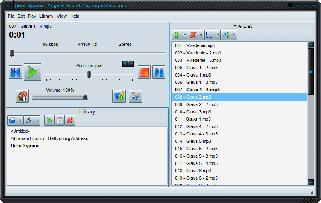Select 014 - Glava 5.mp3
Image resolution: width=321 pixels, height=203 pixels.
(239, 141)
